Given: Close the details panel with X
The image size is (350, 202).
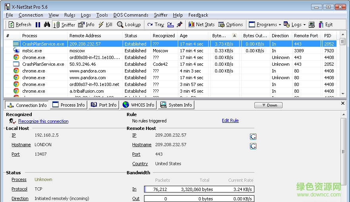Looking at the screenshot, I should tap(343, 103).
